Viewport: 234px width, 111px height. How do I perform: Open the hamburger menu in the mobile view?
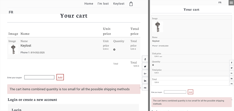[231, 3]
